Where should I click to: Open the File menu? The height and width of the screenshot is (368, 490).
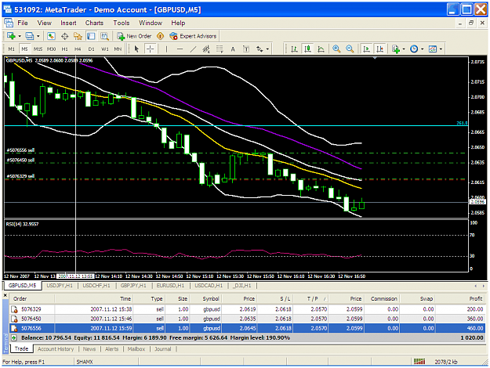tap(23, 23)
